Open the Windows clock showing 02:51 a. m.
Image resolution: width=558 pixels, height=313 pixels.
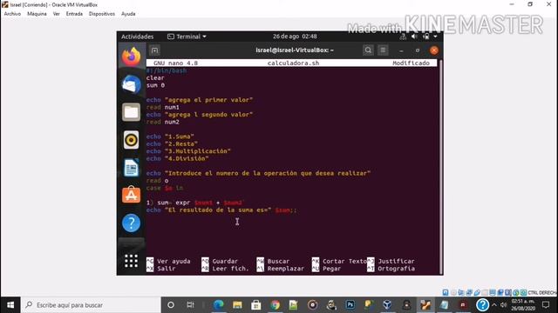pyautogui.click(x=523, y=305)
